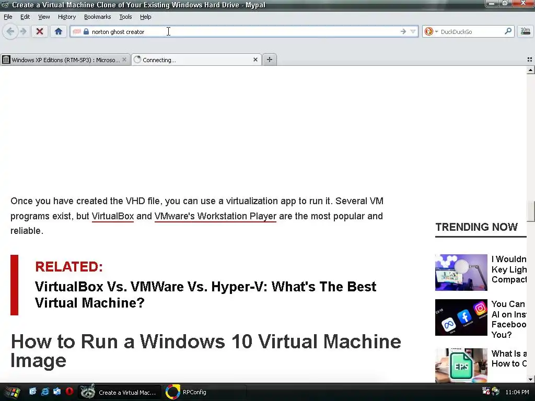Image resolution: width=535 pixels, height=401 pixels.
Task: Click page scrollbar up arrow
Action: tap(530, 70)
